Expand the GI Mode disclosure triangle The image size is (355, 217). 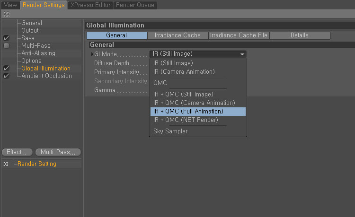click(92, 54)
